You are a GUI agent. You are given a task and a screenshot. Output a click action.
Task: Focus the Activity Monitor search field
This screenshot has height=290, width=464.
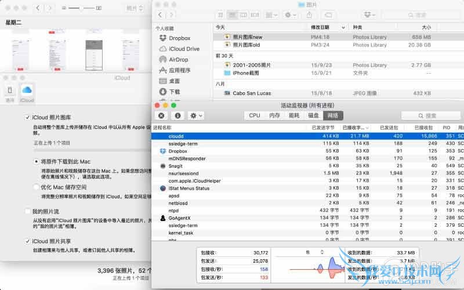click(430, 115)
